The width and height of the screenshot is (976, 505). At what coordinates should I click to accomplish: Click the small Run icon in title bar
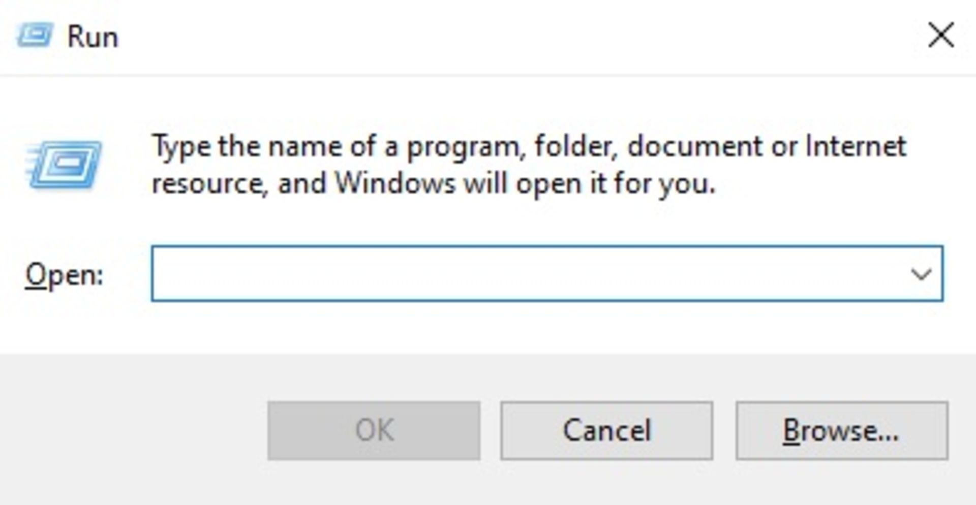[35, 35]
